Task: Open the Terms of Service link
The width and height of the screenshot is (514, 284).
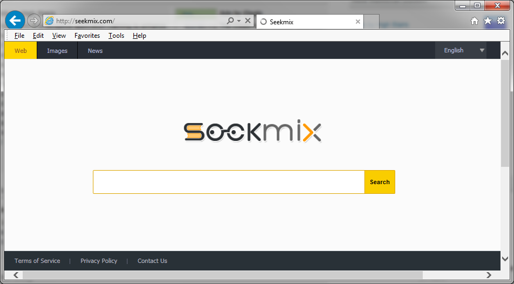Action: pyautogui.click(x=37, y=261)
